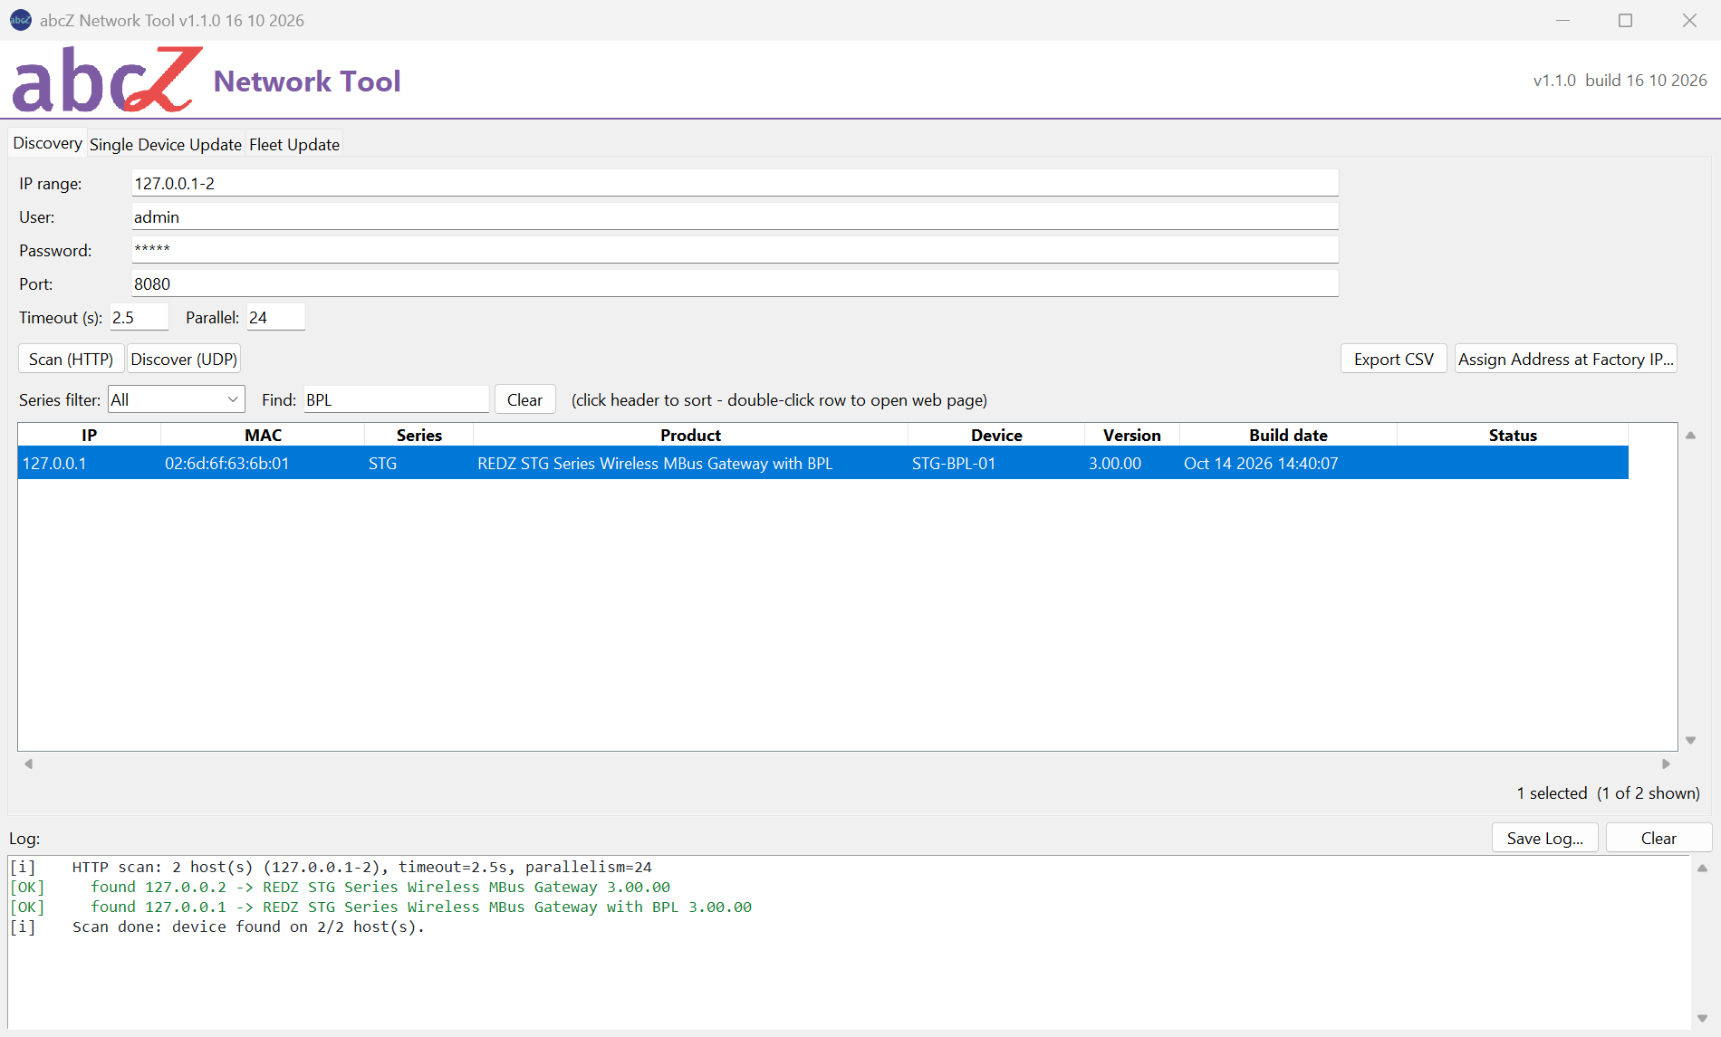Click the table's scroll down arrow
Image resolution: width=1721 pixels, height=1037 pixels.
coord(1690,740)
